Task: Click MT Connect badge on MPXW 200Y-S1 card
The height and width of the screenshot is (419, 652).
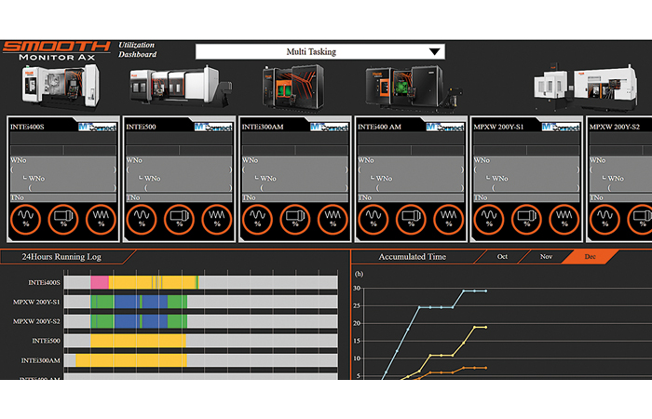Action: tap(561, 127)
